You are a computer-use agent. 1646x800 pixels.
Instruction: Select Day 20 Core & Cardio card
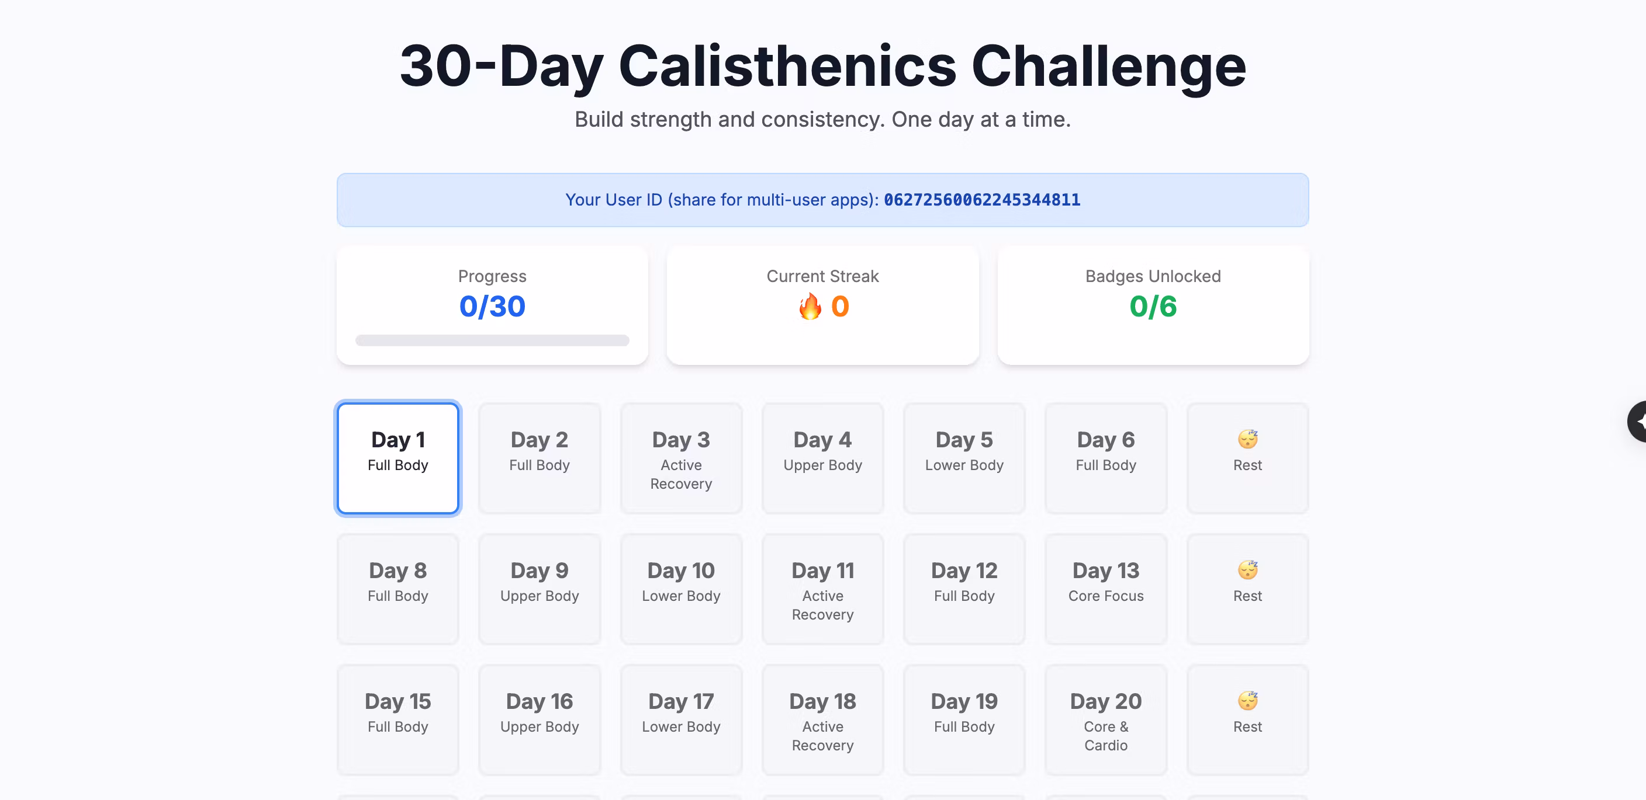1105,719
